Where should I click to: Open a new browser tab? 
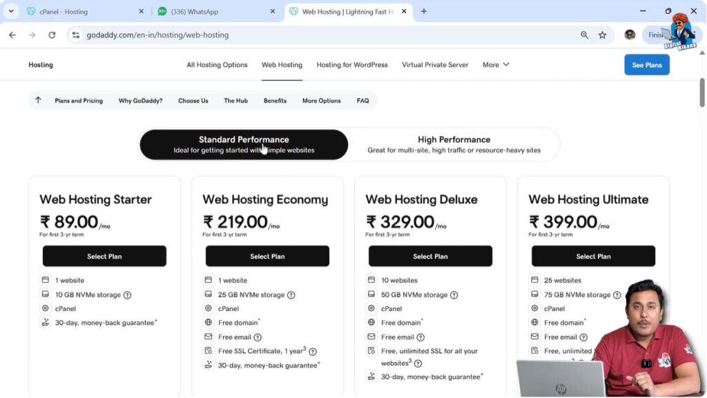(424, 11)
